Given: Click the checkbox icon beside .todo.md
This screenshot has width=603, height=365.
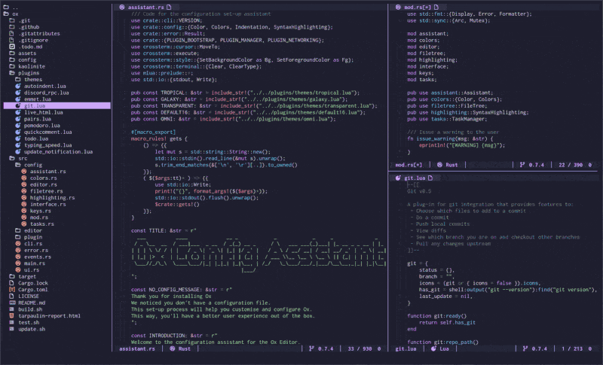Looking at the screenshot, I should point(11,47).
